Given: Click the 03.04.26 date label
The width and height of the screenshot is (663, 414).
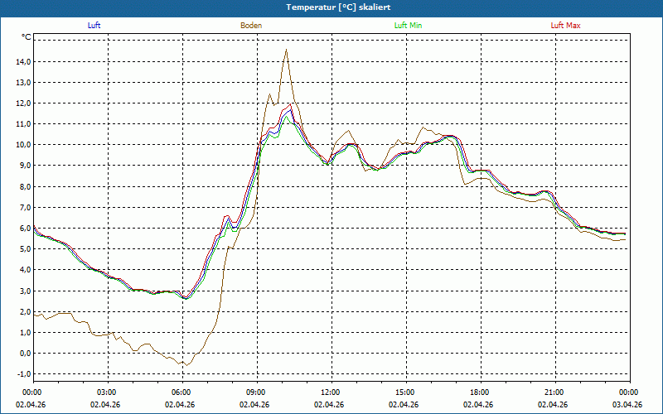Looking at the screenshot, I should click(x=627, y=405).
